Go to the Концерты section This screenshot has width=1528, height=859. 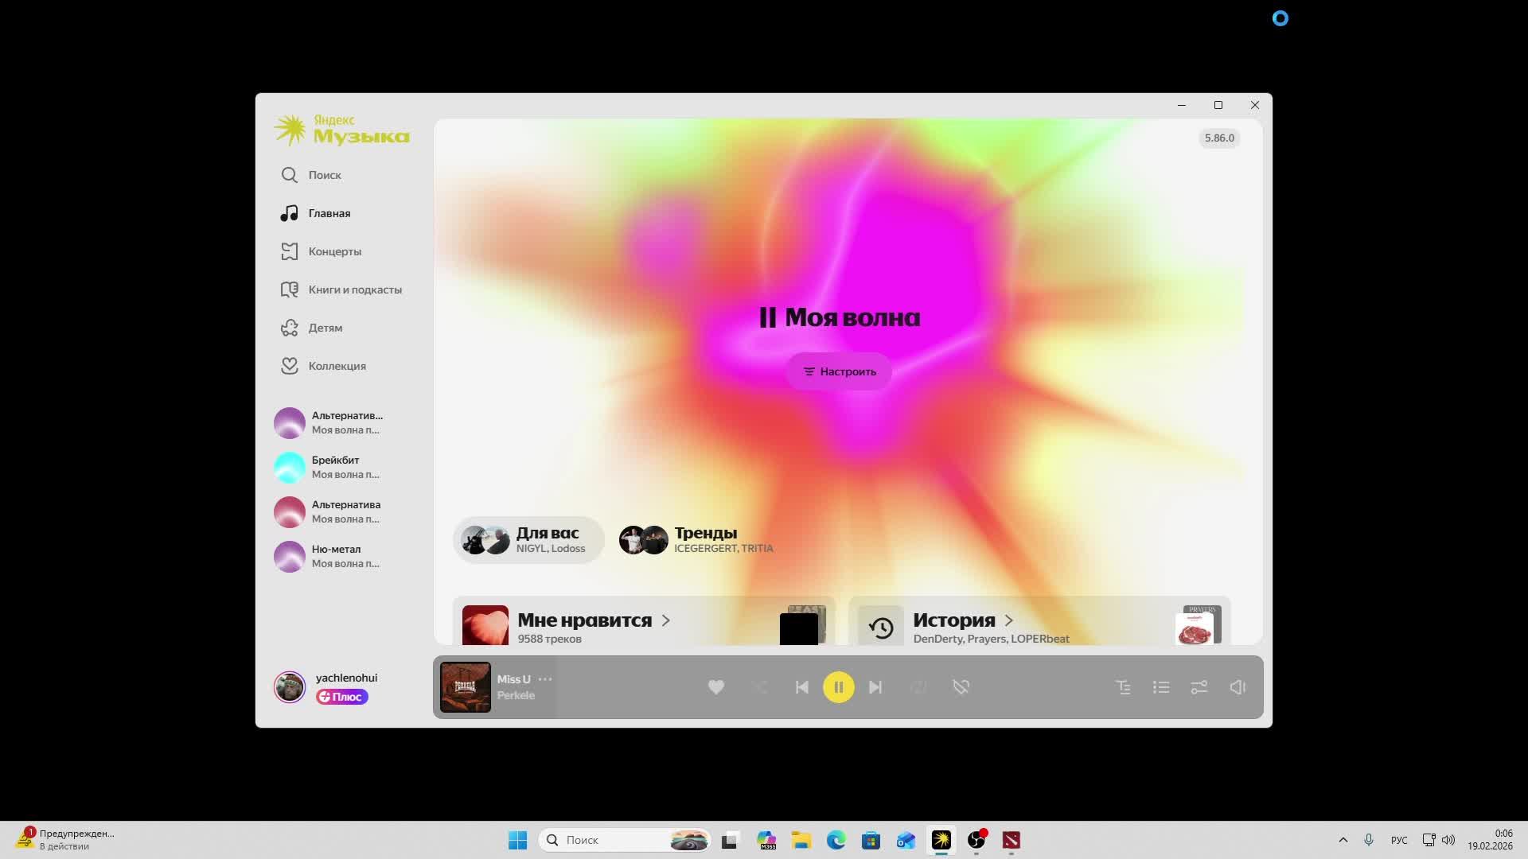point(334,251)
